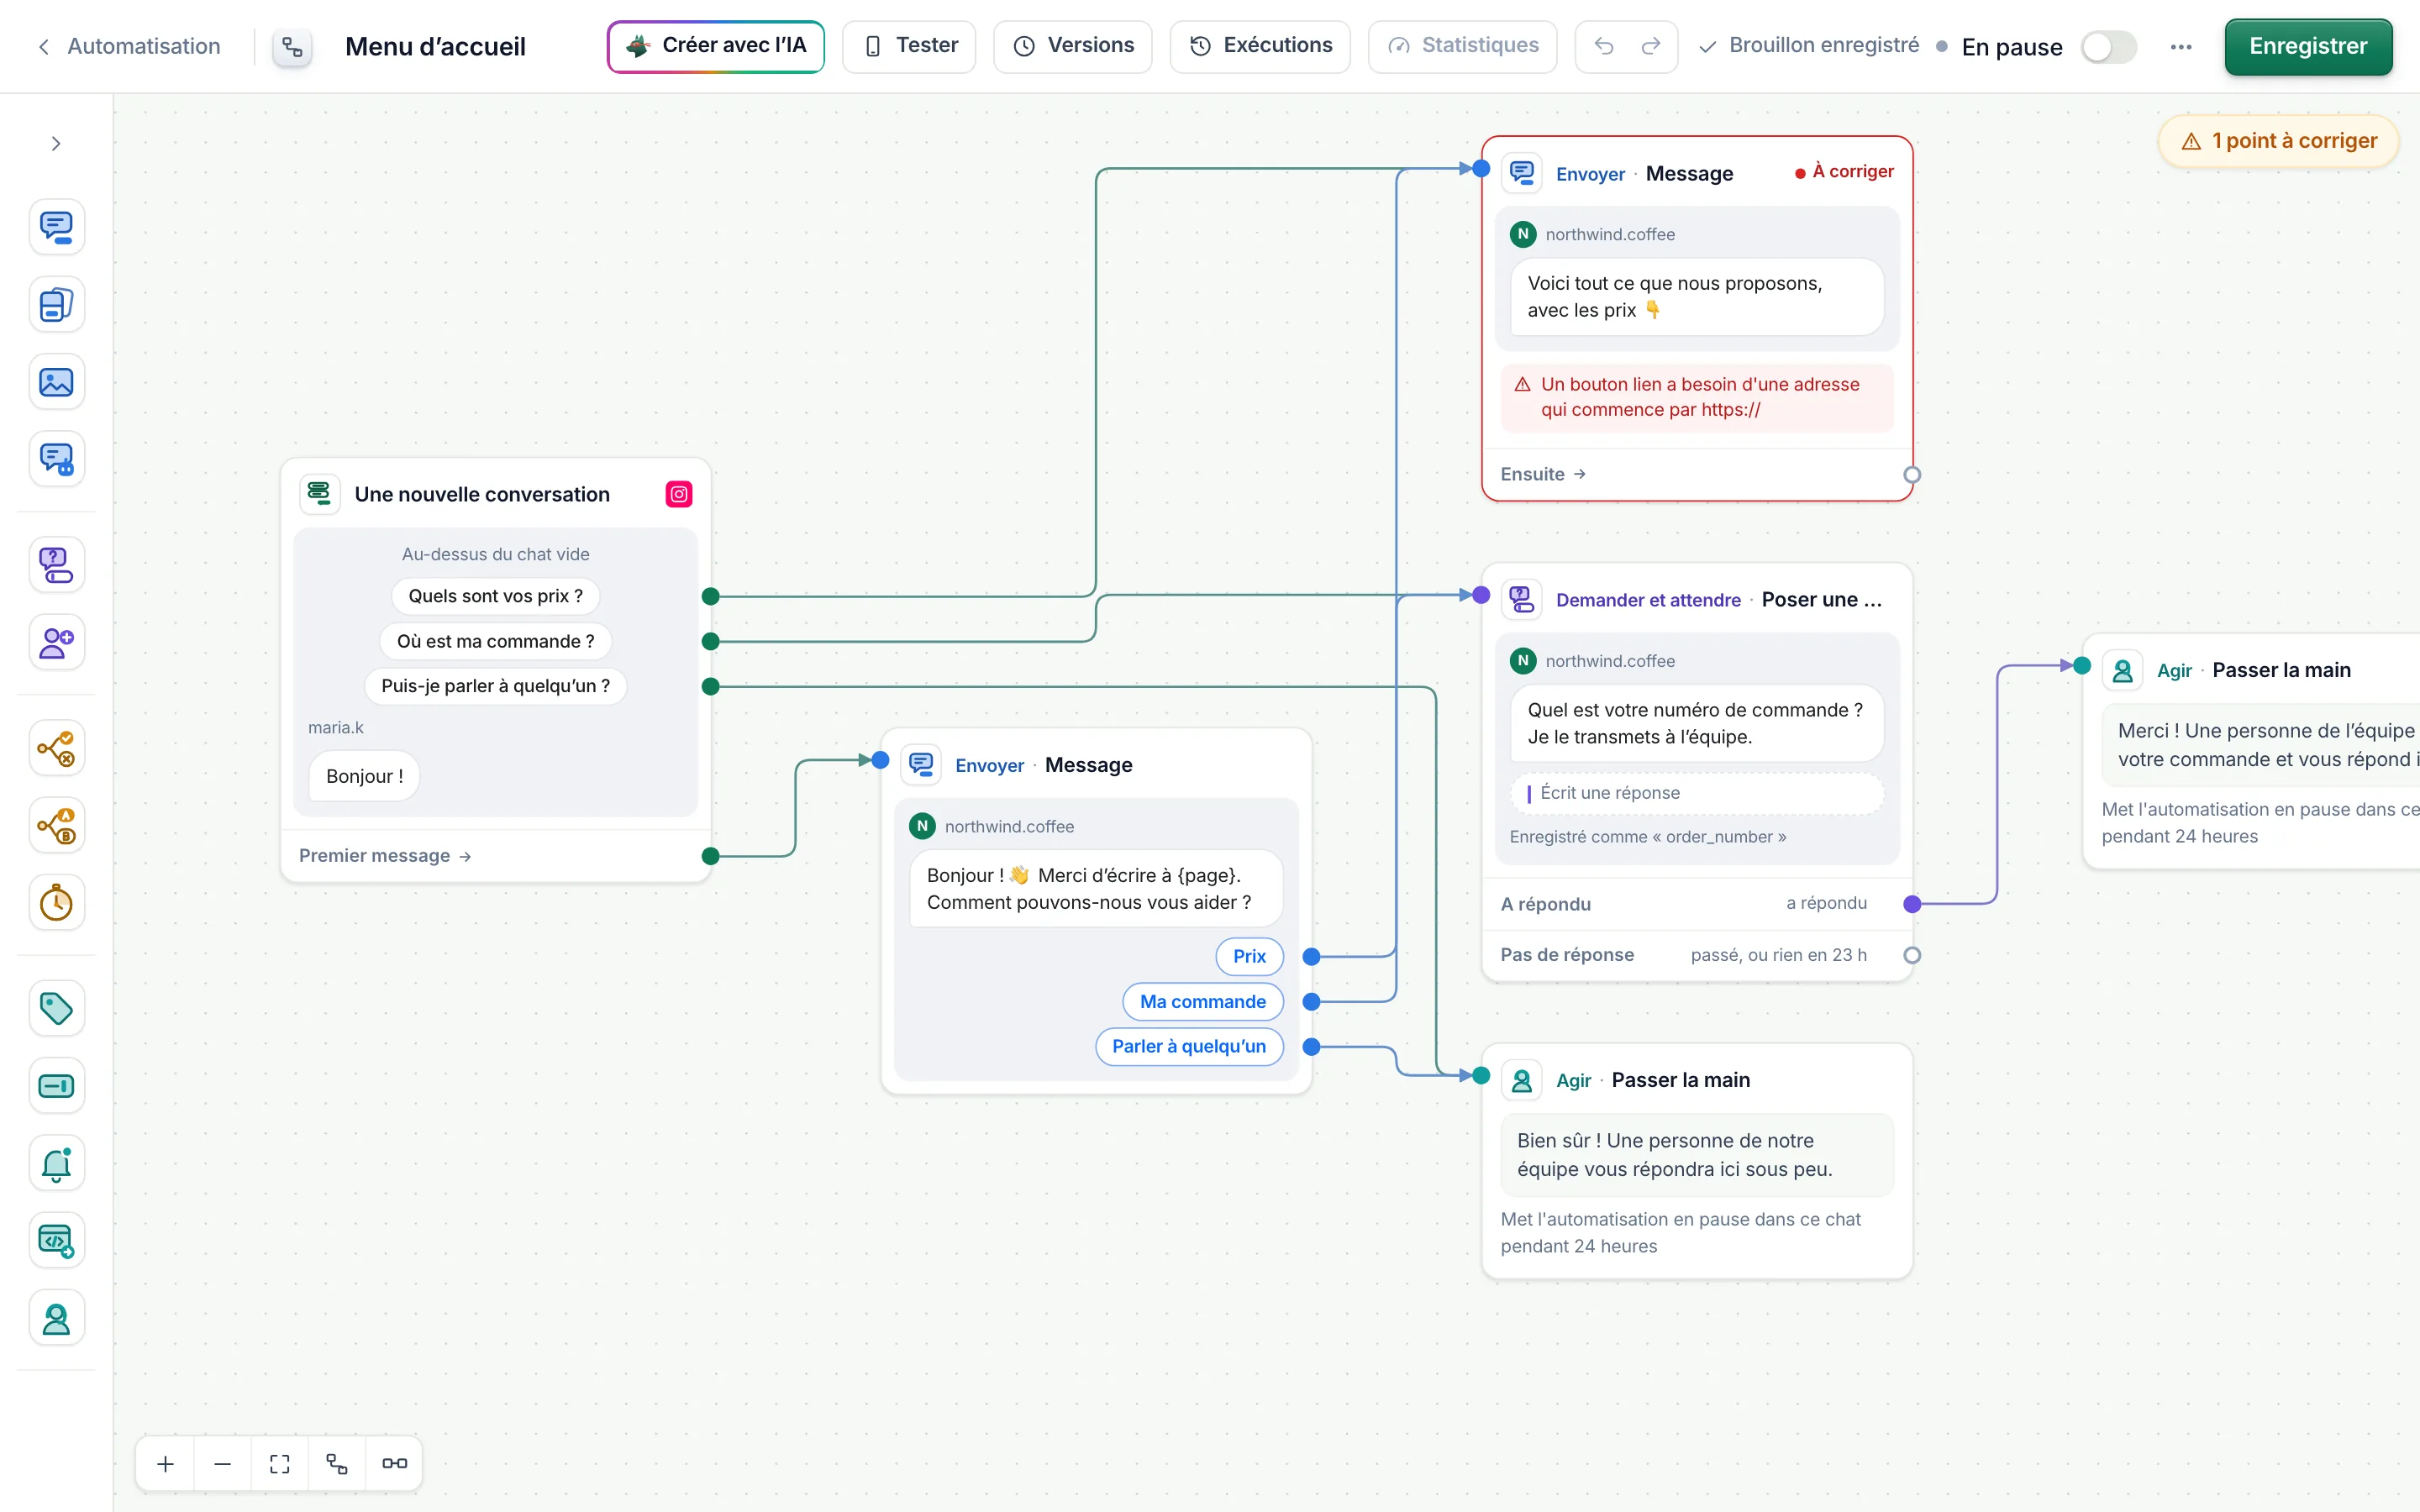The image size is (2420, 1512).
Task: Go back to Automatisation
Action: pos(128,46)
